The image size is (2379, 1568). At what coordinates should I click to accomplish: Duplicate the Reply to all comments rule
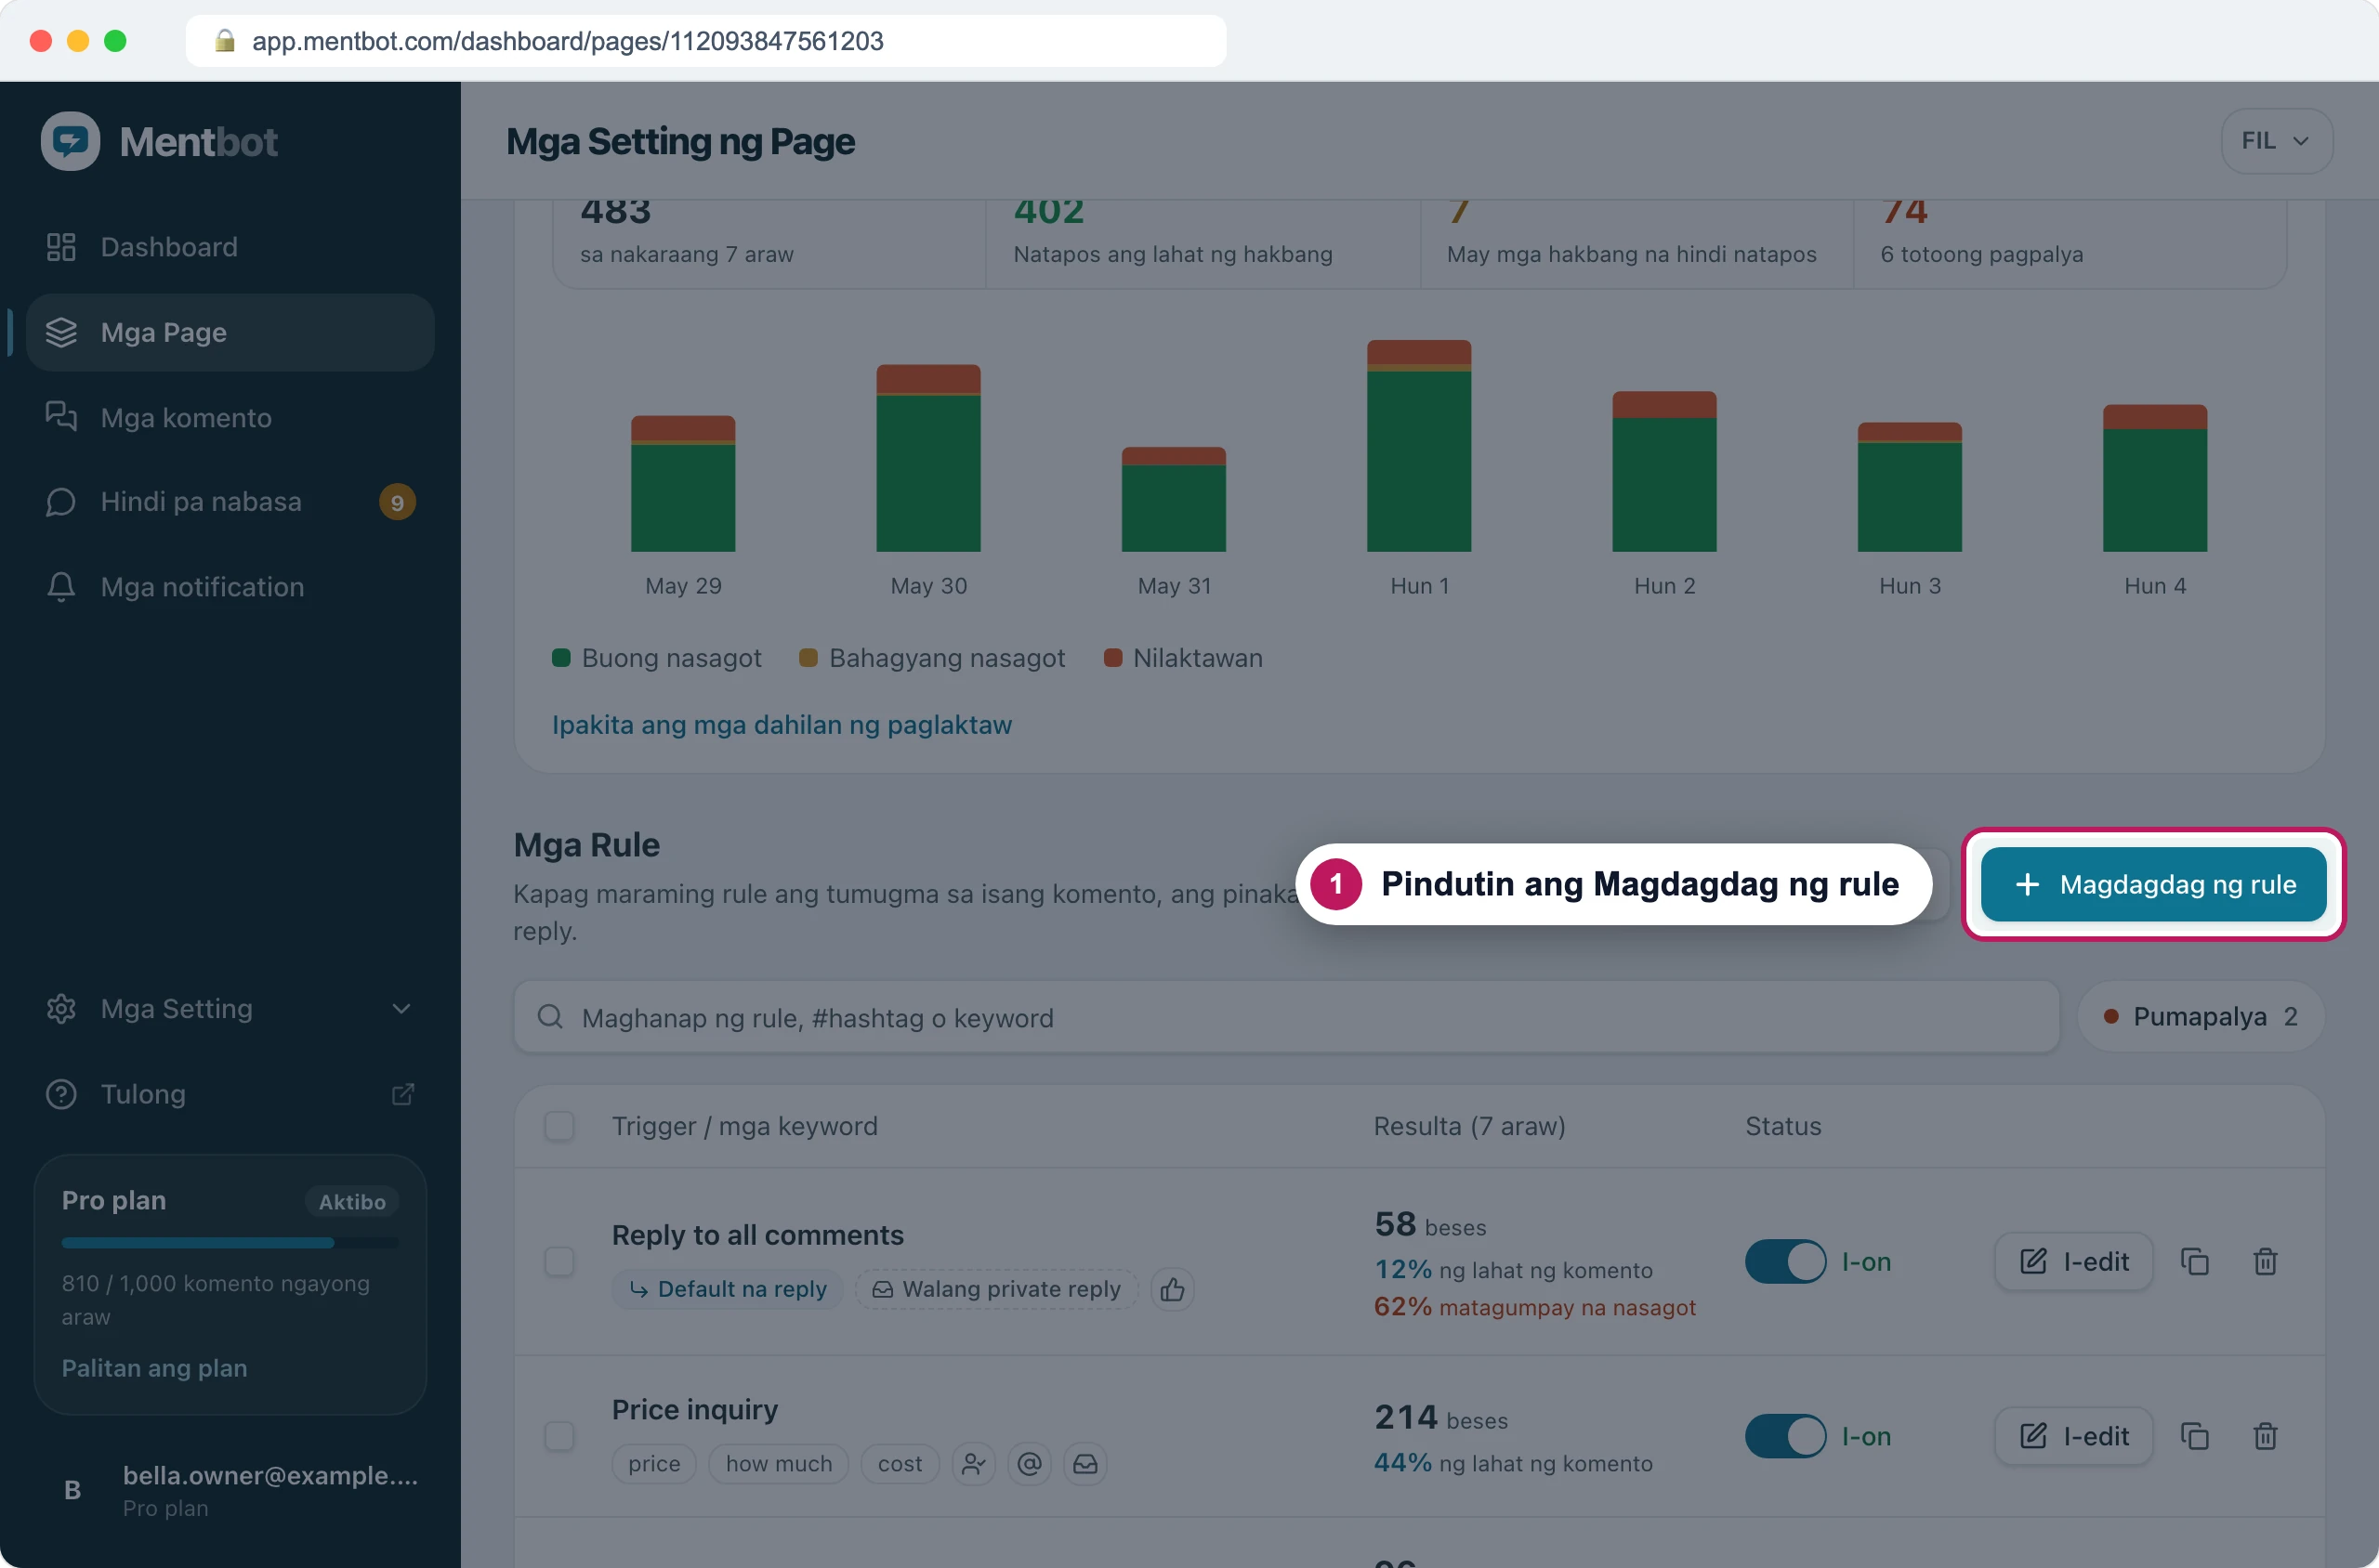coord(2195,1261)
